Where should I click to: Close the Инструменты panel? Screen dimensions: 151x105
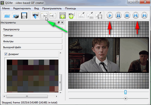(62, 23)
